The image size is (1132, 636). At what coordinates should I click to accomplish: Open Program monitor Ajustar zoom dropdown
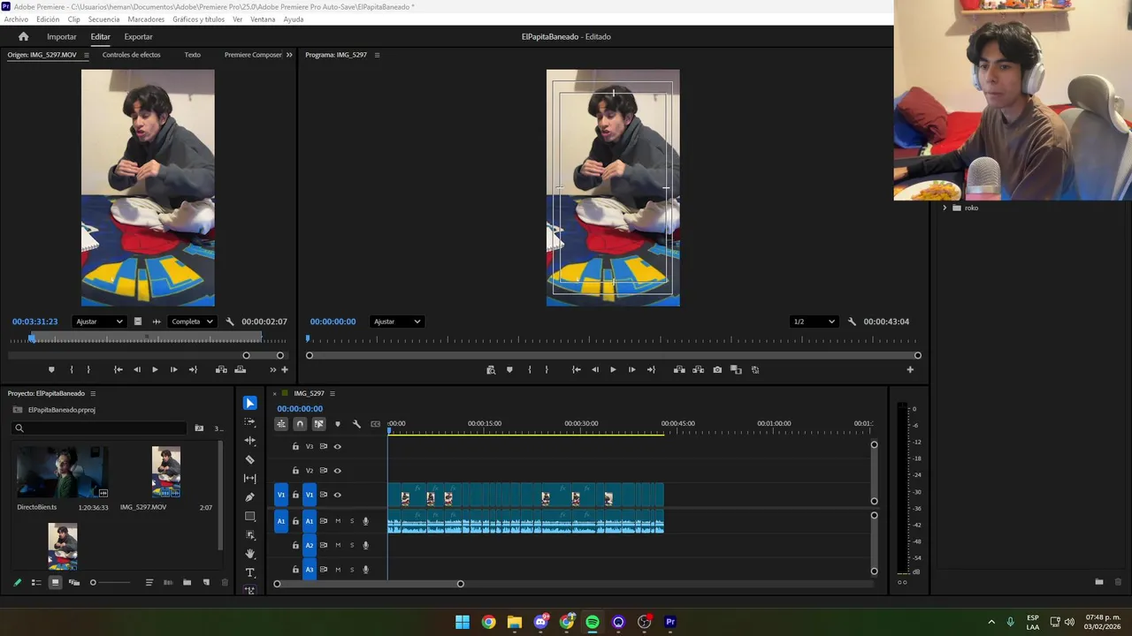click(x=396, y=322)
